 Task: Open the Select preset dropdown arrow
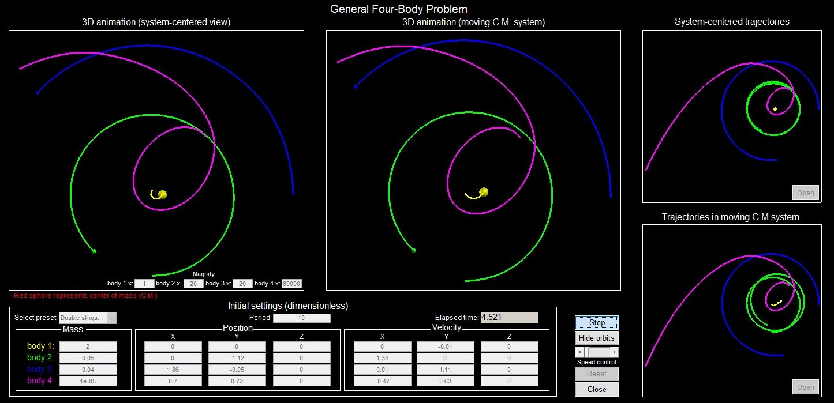[112, 318]
